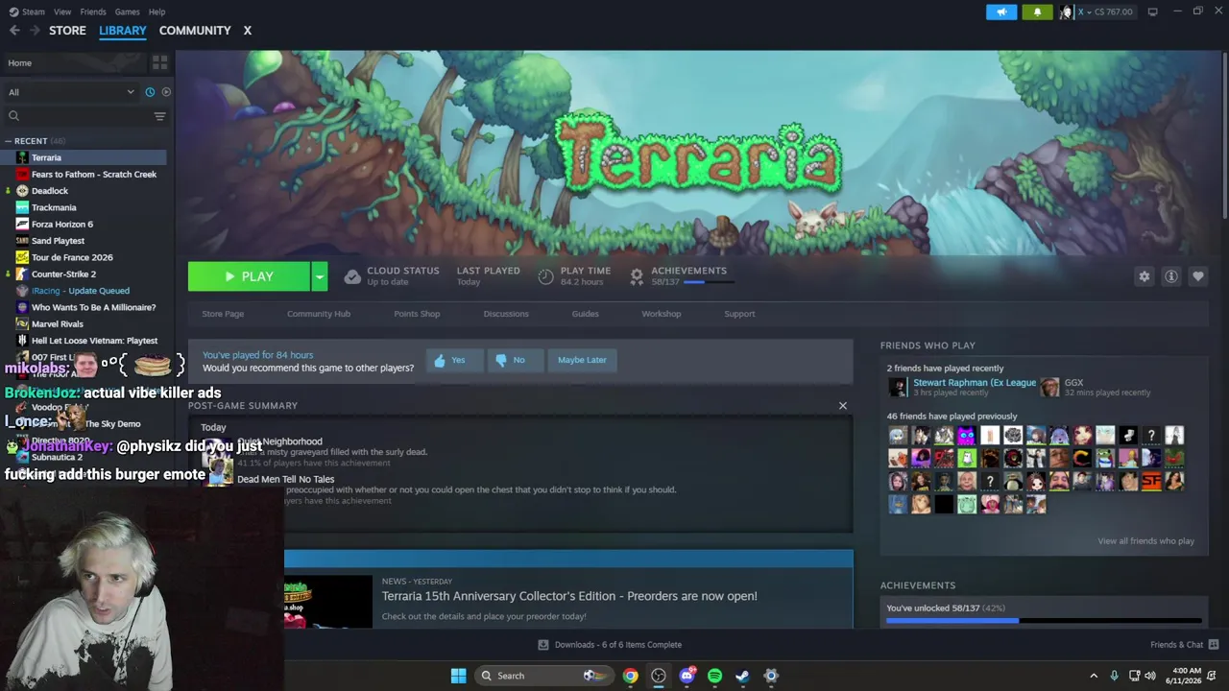Open the Community Hub link
The height and width of the screenshot is (691, 1229).
[319, 314]
